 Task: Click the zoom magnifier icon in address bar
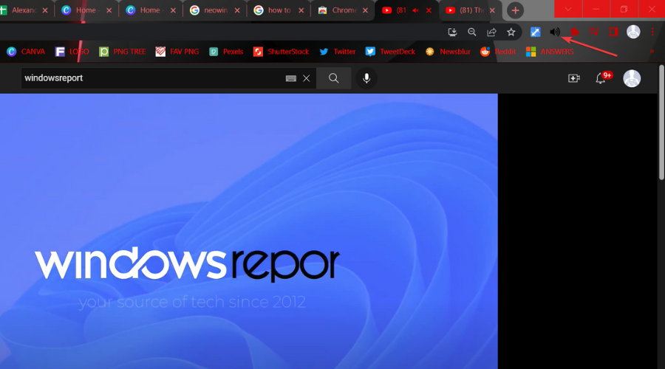[x=471, y=32]
